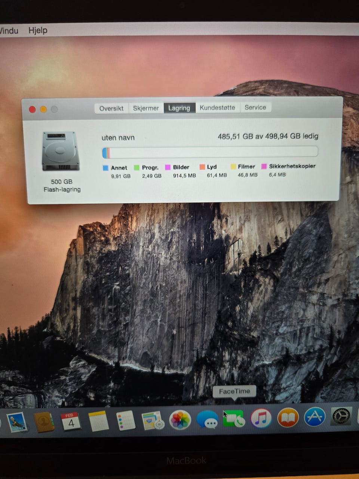Open System Preferences from the Dock
Screen dimensions: 359x479
pyautogui.click(x=341, y=416)
